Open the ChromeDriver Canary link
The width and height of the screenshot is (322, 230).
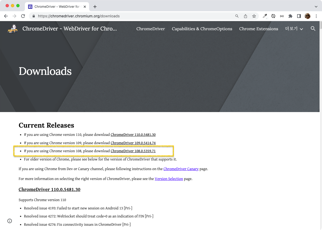point(181,169)
